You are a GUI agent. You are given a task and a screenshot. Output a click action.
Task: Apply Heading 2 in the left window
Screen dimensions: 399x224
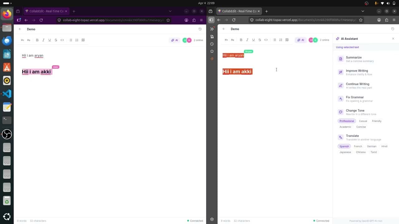point(29,40)
